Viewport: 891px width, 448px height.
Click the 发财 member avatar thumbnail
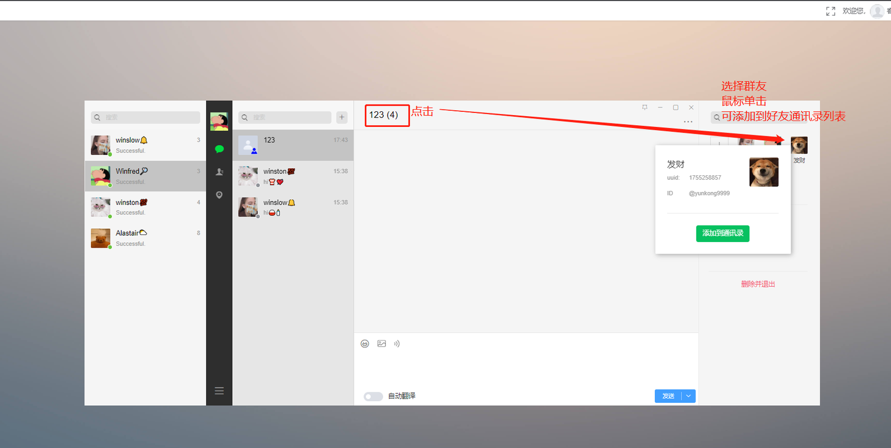(x=799, y=146)
